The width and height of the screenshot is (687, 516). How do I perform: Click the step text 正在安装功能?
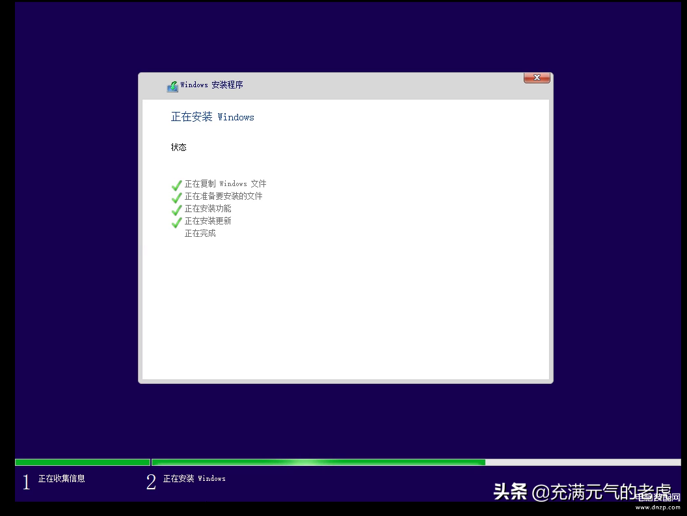208,208
